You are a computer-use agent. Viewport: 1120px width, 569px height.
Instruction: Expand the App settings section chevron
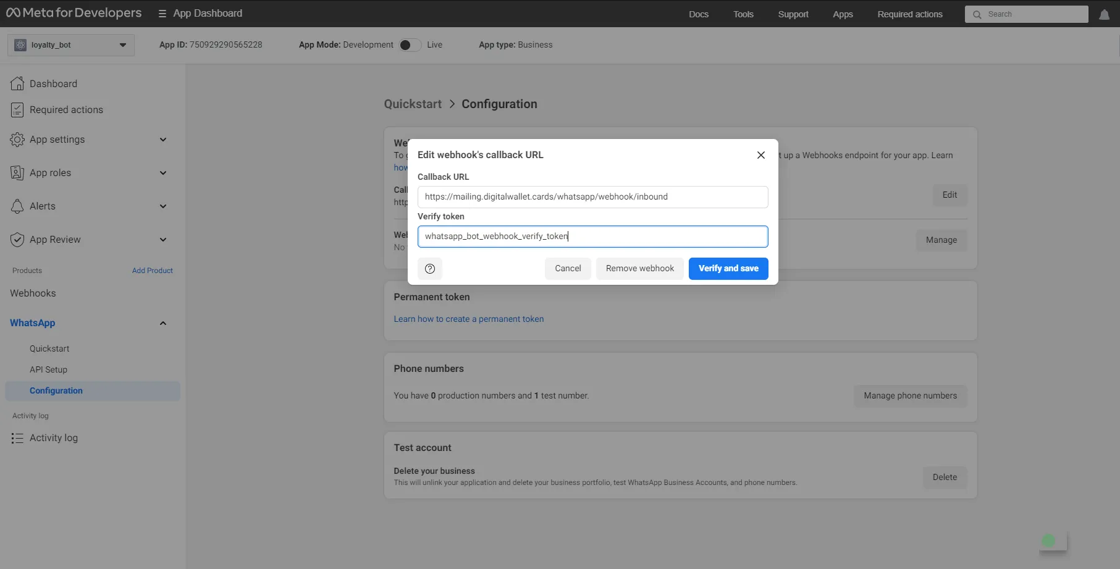[x=163, y=140]
